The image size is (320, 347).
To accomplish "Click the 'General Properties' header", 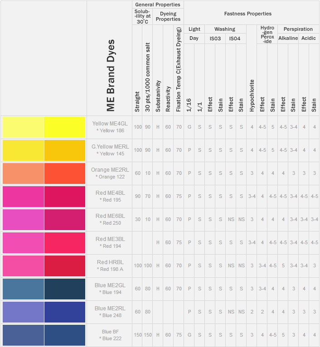I will (x=158, y=5).
